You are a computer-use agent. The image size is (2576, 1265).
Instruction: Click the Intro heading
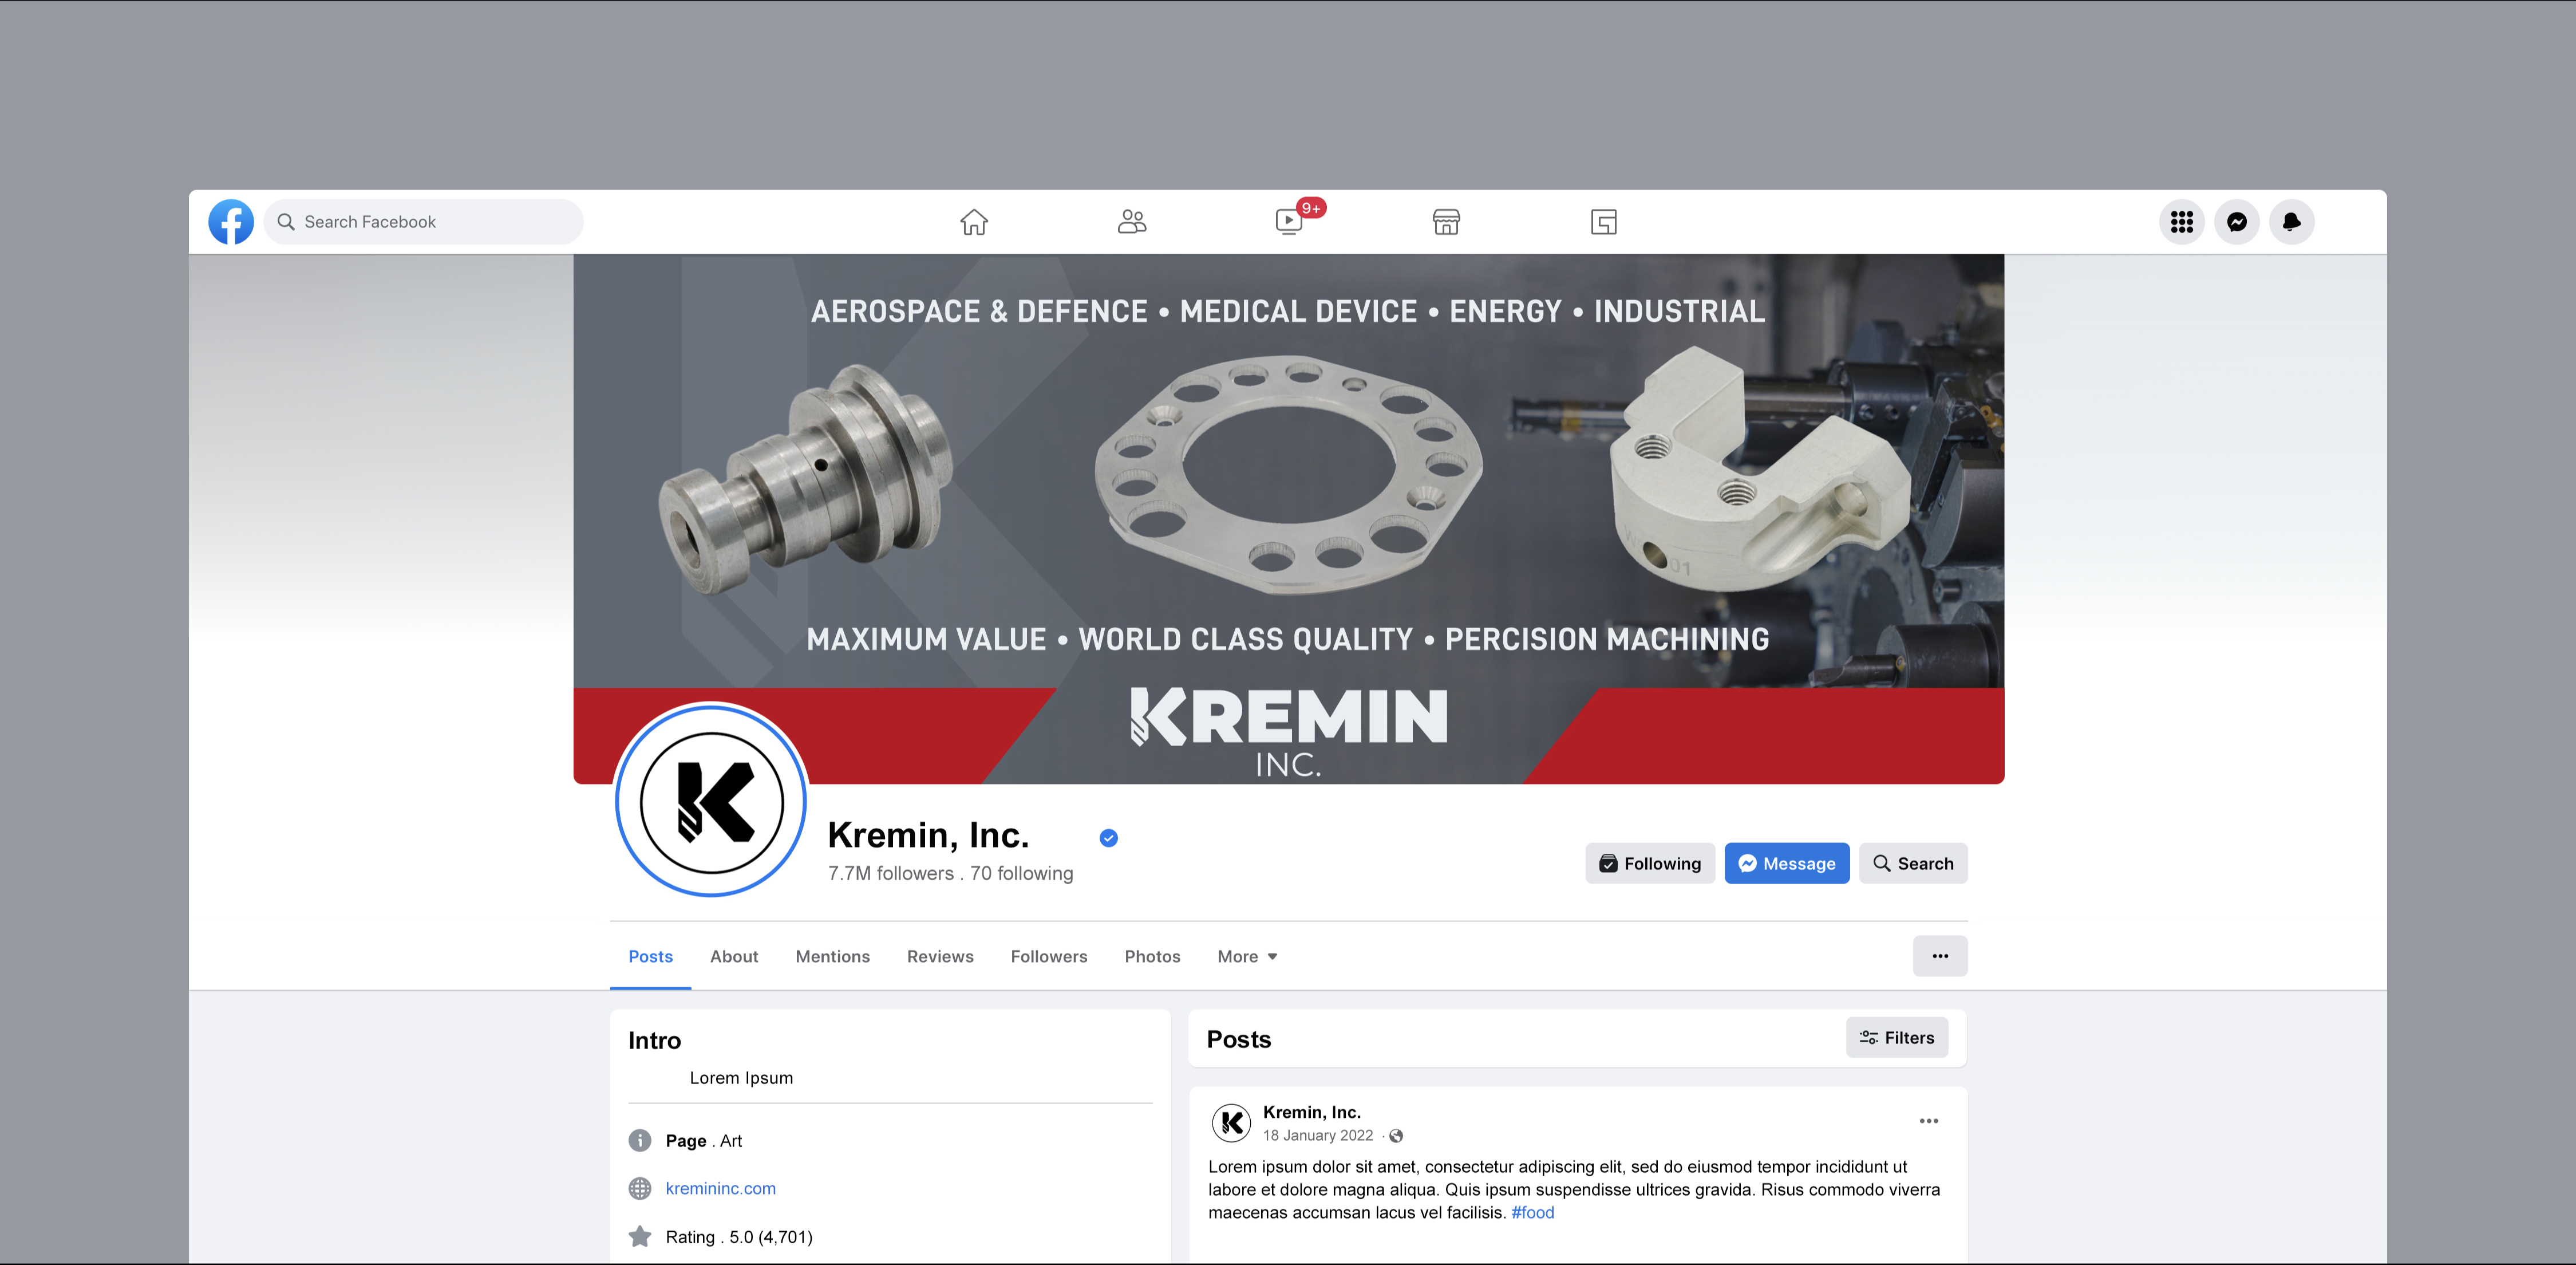[654, 1041]
